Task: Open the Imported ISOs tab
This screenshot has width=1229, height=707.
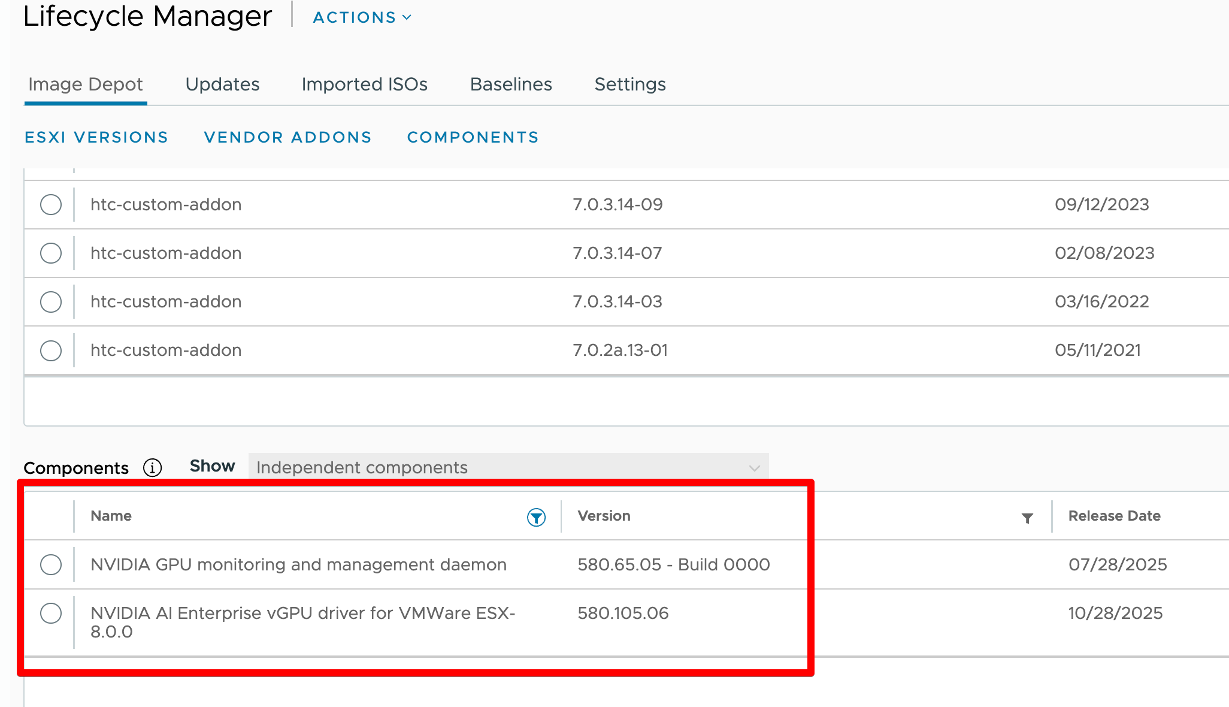Action: [x=364, y=84]
